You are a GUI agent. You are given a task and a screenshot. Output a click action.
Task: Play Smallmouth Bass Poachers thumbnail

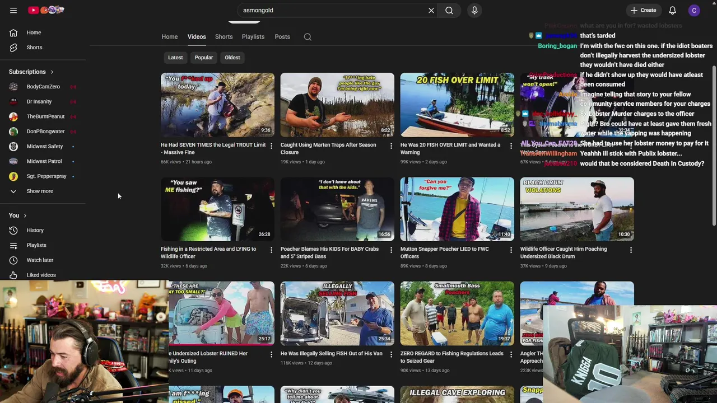point(457,313)
